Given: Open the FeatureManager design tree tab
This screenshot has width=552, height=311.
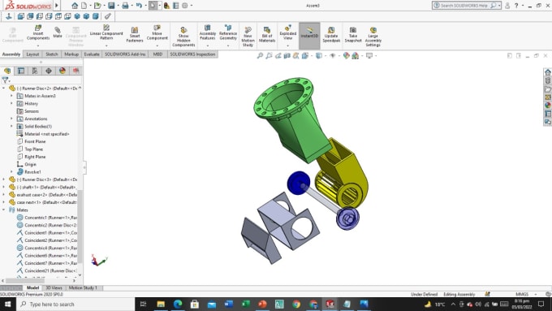Looking at the screenshot, I should (7, 71).
